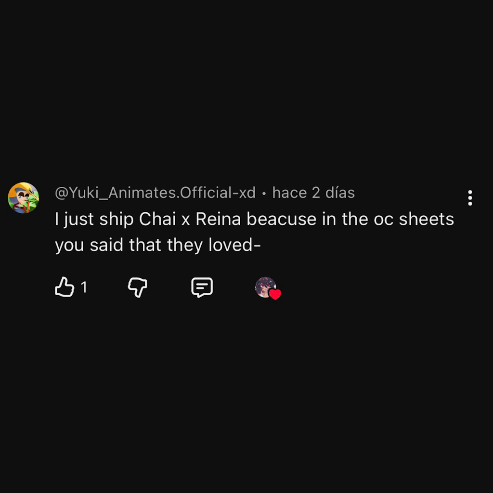The image size is (493, 493).
Task: Like the comment with thumbs up icon
Action: 65,287
